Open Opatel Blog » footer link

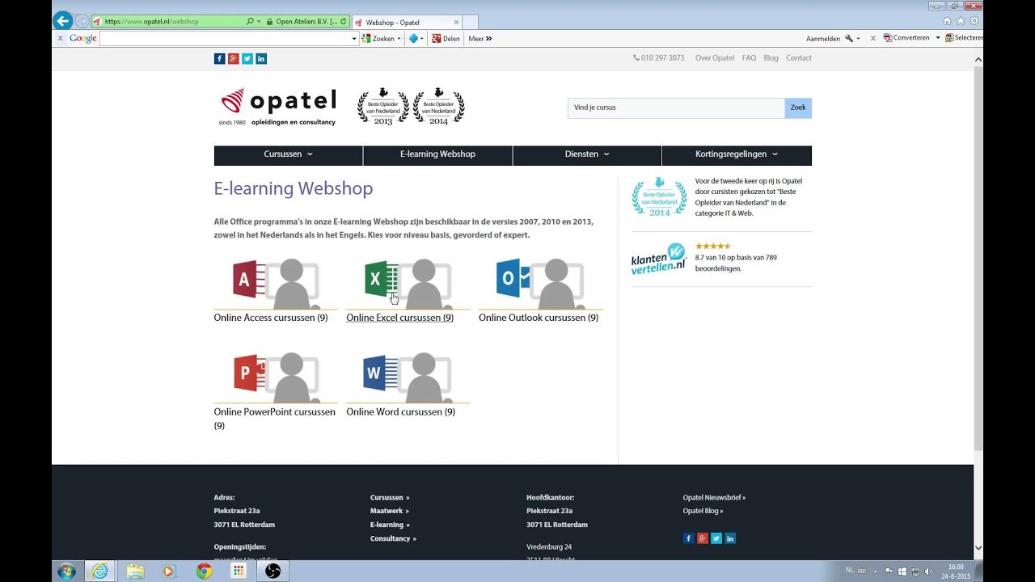[703, 511]
